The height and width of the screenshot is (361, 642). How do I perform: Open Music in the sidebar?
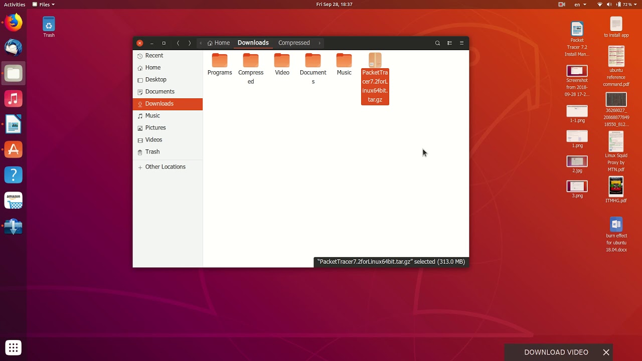(168, 116)
